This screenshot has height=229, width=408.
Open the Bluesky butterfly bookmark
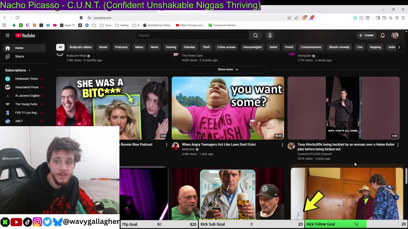48,25
